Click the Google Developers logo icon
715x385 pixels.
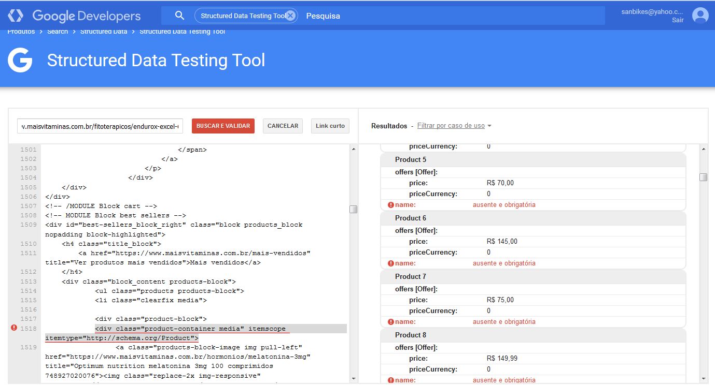click(16, 16)
